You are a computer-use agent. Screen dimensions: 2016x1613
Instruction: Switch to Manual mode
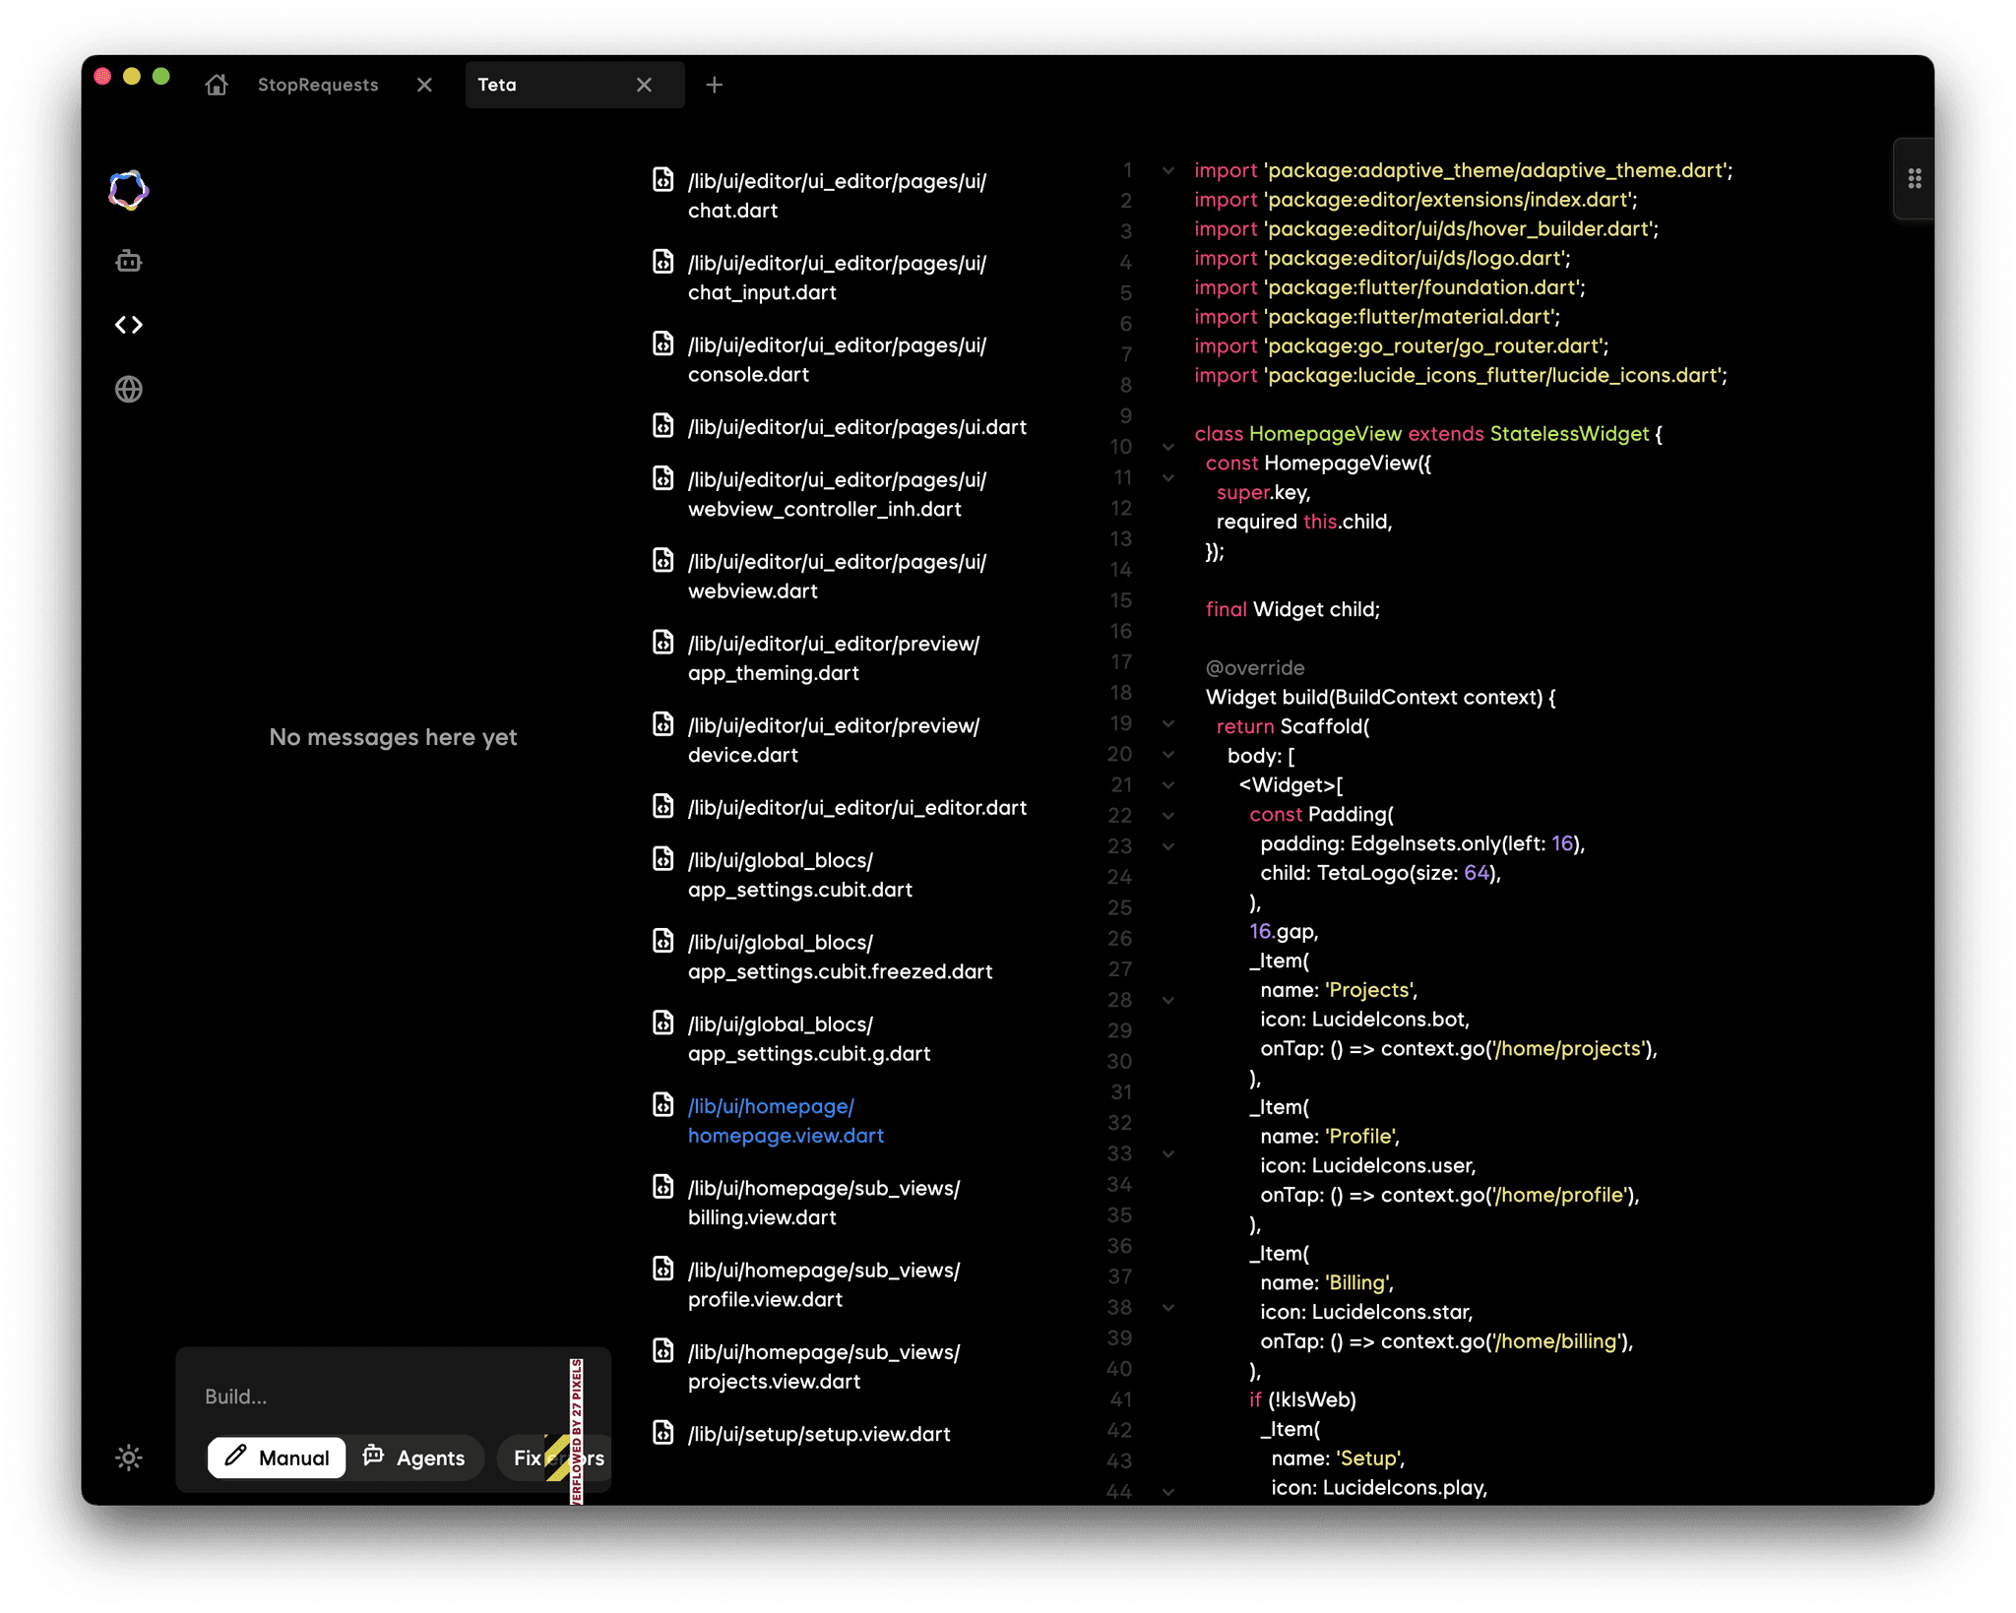[277, 1458]
